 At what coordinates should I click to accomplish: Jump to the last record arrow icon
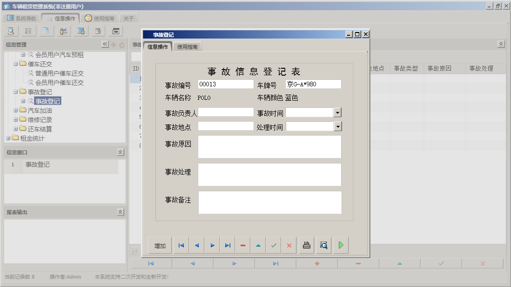pos(227,245)
